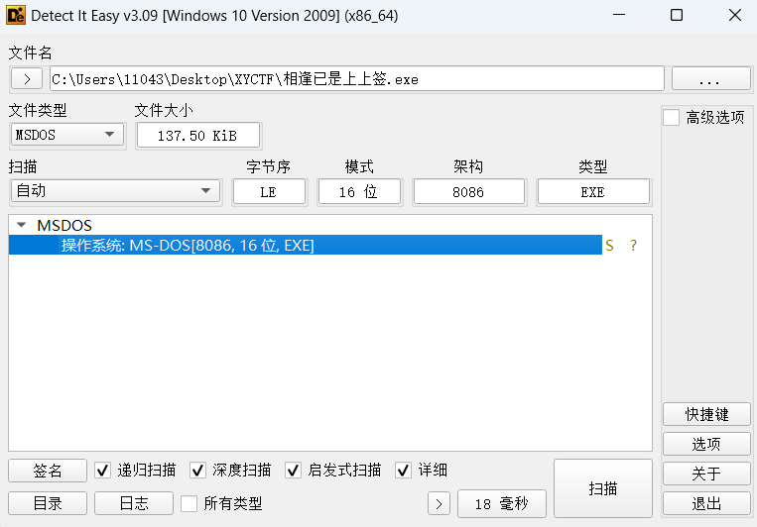The image size is (757, 527).
Task: Toggle the 启发式扫描 checkbox
Action: (293, 471)
